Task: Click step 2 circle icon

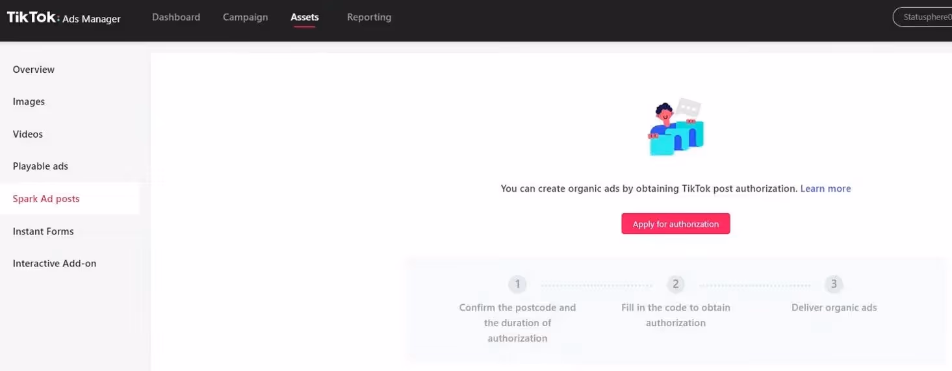Action: (x=676, y=284)
